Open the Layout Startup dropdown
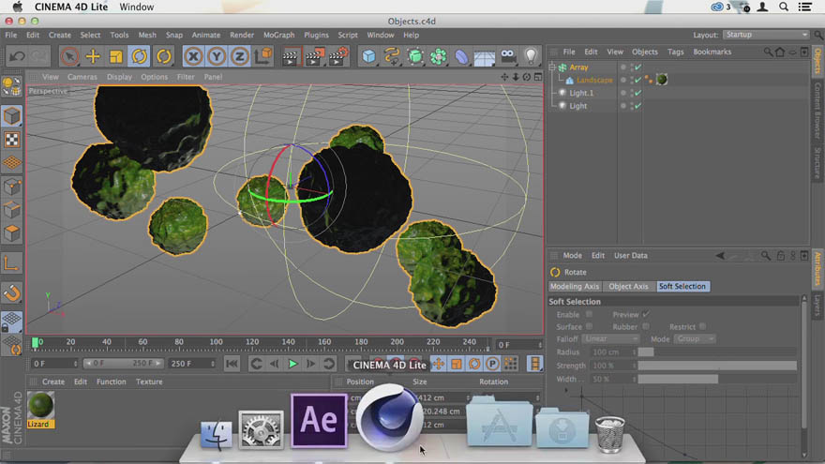The width and height of the screenshot is (825, 464). 766,35
